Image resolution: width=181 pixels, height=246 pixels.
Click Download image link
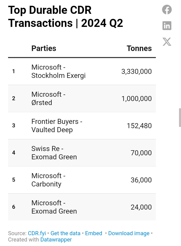pyautogui.click(x=129, y=233)
